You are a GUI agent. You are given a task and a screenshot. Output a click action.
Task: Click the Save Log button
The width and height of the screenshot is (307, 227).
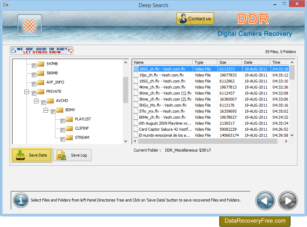coord(72,155)
